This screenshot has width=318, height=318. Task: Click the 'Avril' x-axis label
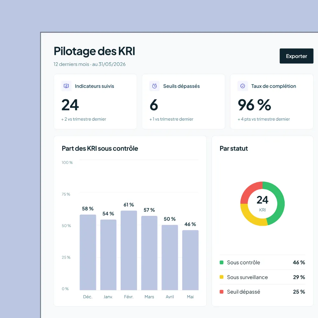[x=170, y=297]
